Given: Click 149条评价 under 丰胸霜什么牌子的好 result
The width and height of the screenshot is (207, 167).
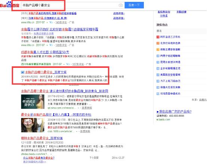Looking at the screenshot, I should pyautogui.click(x=61, y=45).
